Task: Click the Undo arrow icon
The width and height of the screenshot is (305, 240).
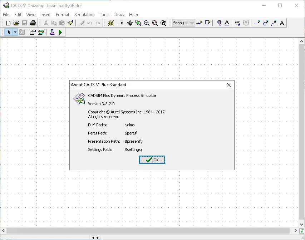Action: (90, 23)
